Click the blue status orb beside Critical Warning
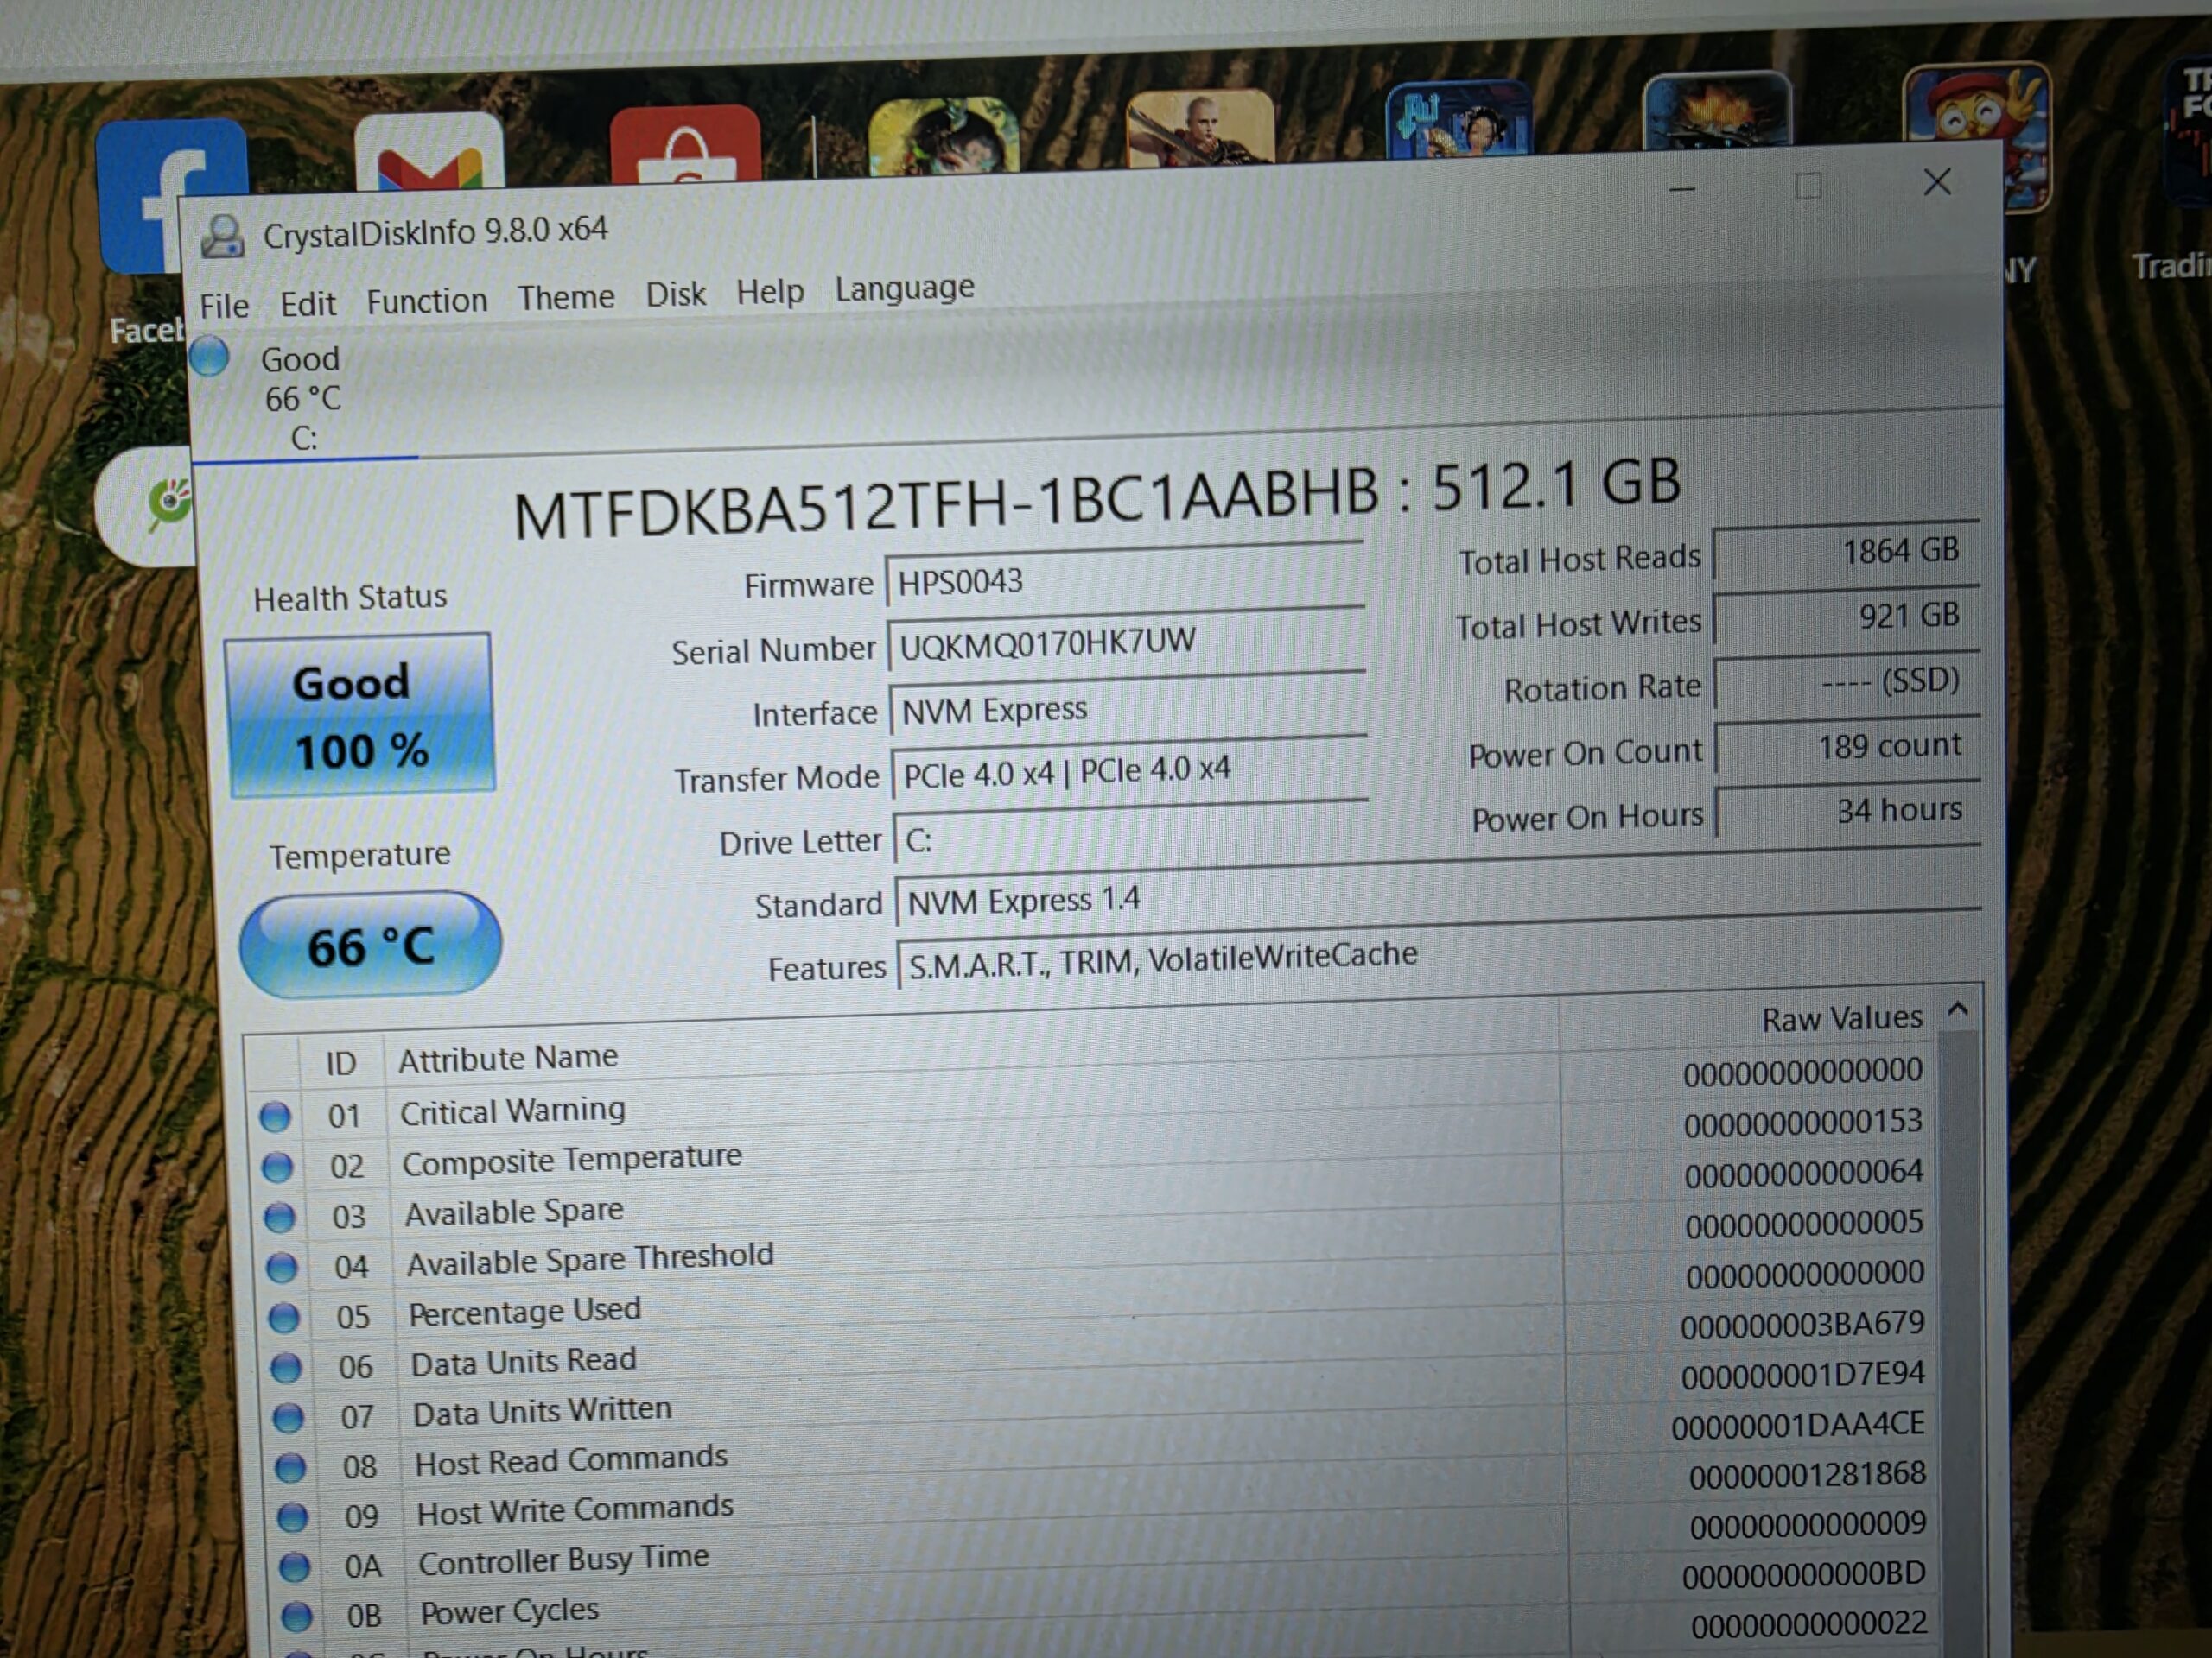Viewport: 2212px width, 1658px height. [x=275, y=1117]
